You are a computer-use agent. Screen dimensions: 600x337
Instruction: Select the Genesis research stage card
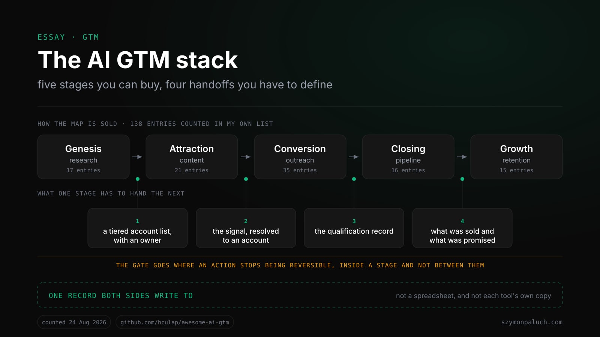[83, 157]
